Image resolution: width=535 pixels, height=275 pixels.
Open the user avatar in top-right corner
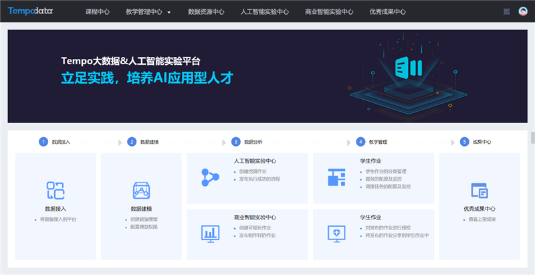point(522,11)
